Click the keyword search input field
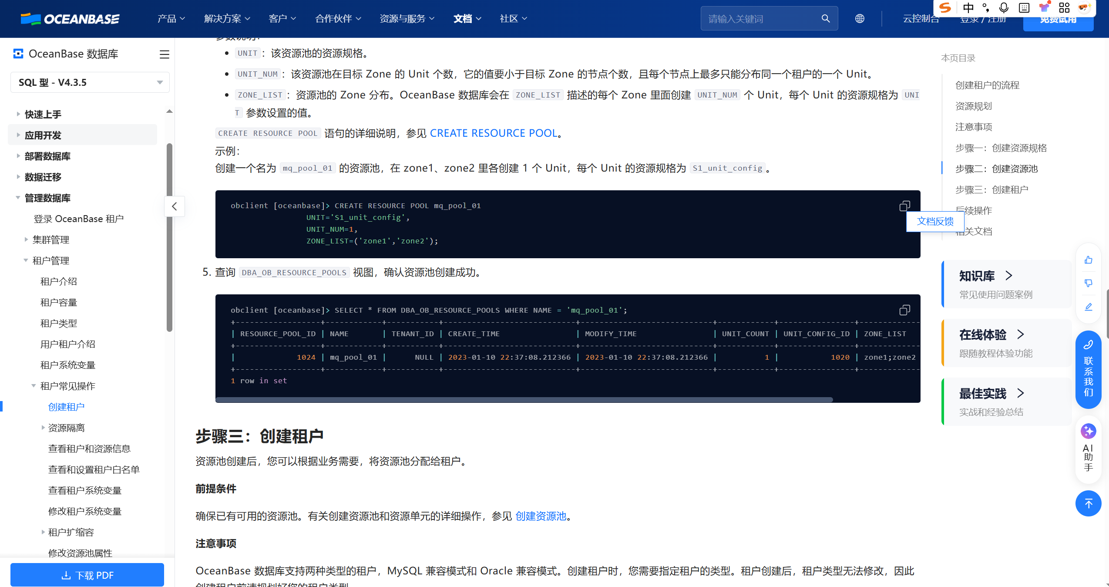 pyautogui.click(x=762, y=19)
